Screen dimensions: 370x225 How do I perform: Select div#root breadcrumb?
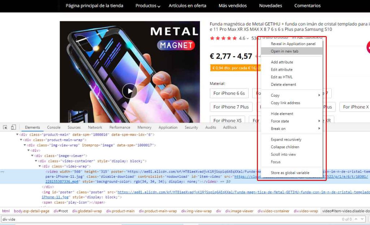pos(61,211)
